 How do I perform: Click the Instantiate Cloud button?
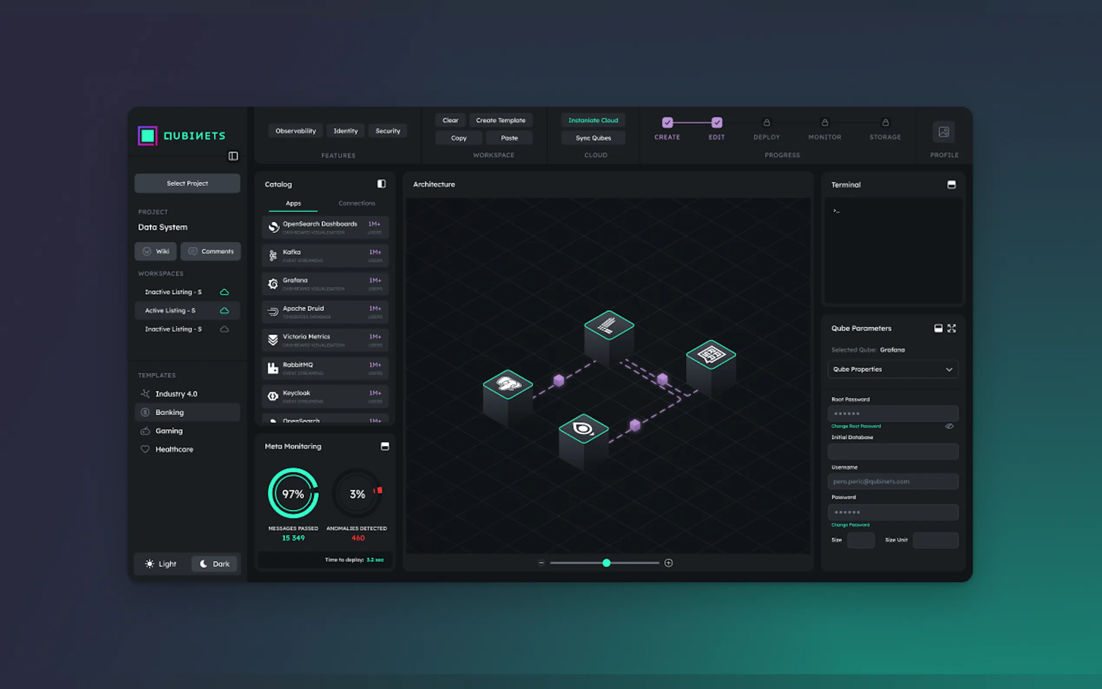point(593,120)
